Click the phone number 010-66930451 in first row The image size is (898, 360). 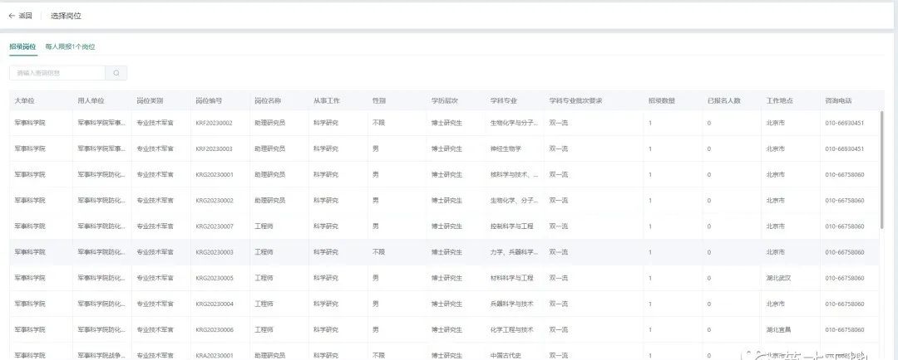point(845,123)
